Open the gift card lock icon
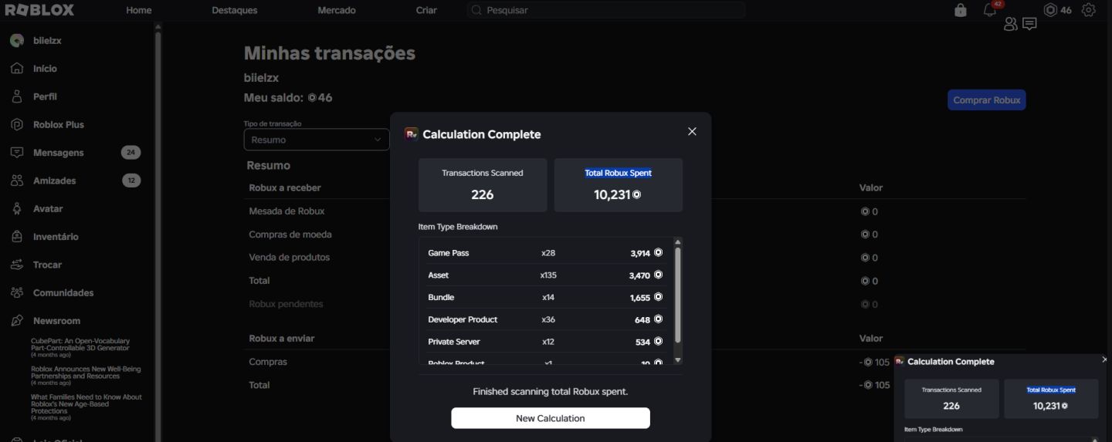Screen dimensions: 1112x442 [961, 10]
